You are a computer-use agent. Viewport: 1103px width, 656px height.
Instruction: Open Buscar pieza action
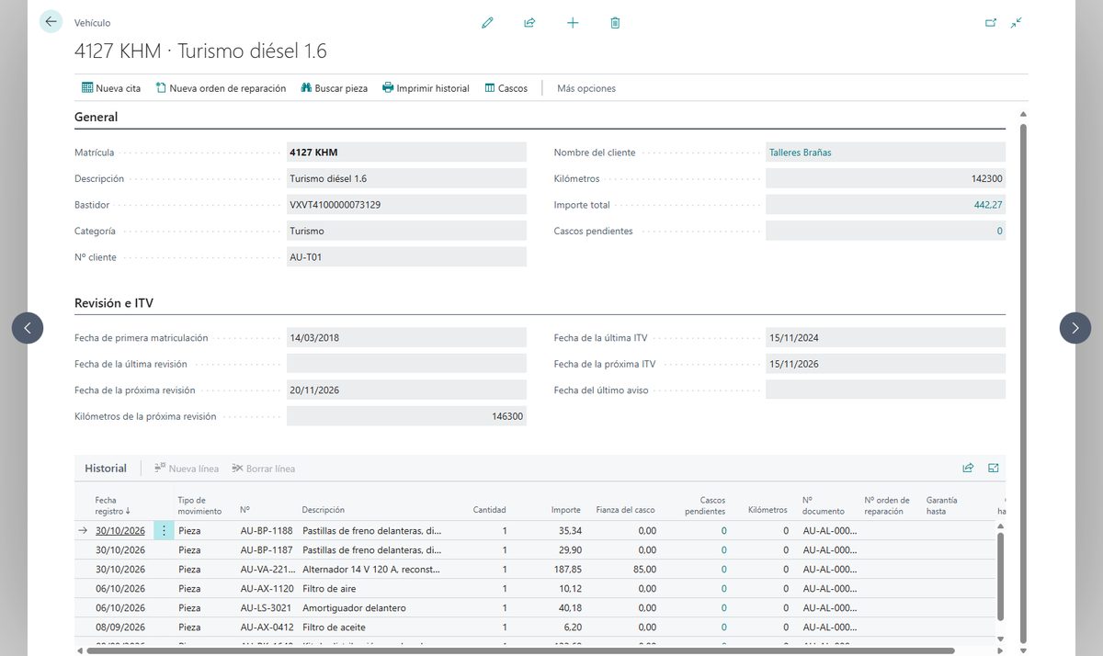(335, 88)
